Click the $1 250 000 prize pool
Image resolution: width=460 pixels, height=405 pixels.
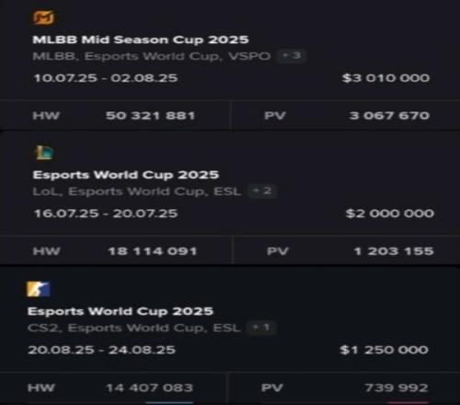click(x=384, y=350)
